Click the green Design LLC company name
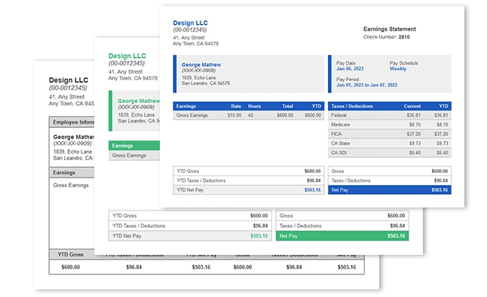Image resolution: width=487 pixels, height=297 pixels. click(127, 56)
